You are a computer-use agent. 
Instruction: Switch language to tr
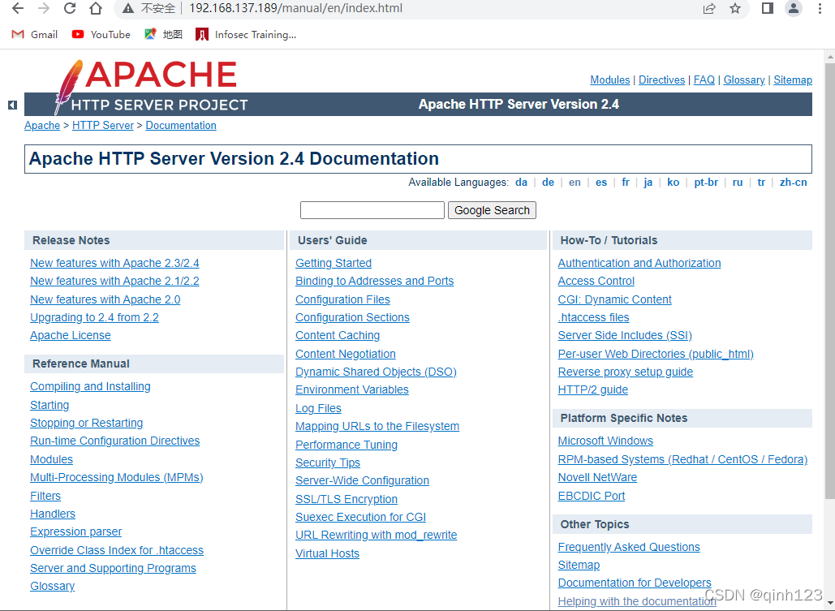[x=761, y=183]
